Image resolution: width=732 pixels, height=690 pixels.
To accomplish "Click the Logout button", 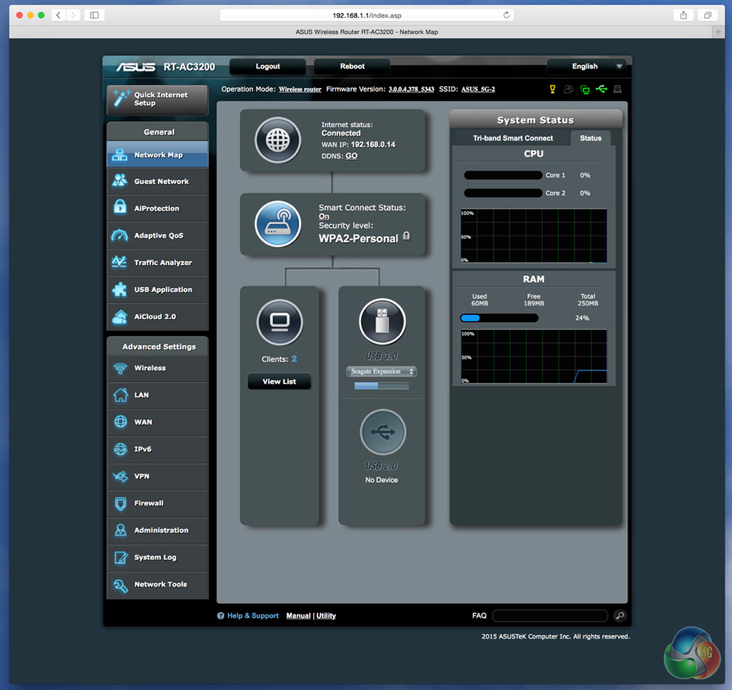I will point(267,66).
